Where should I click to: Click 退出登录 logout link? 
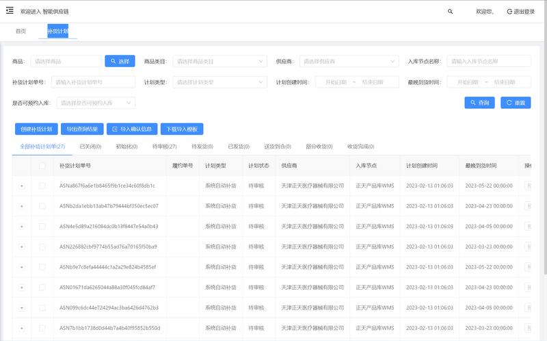point(521,12)
